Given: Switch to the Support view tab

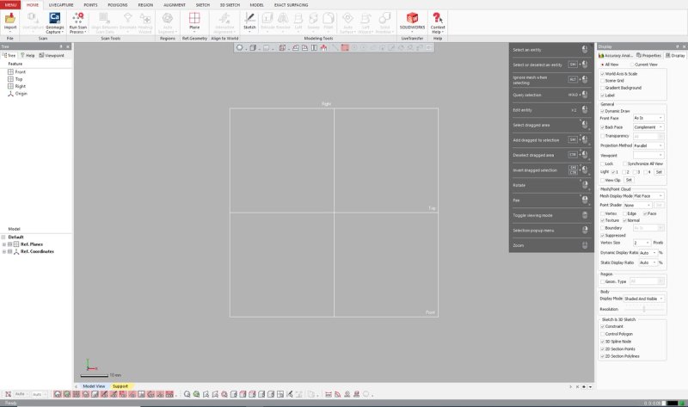Looking at the screenshot, I should click(120, 386).
